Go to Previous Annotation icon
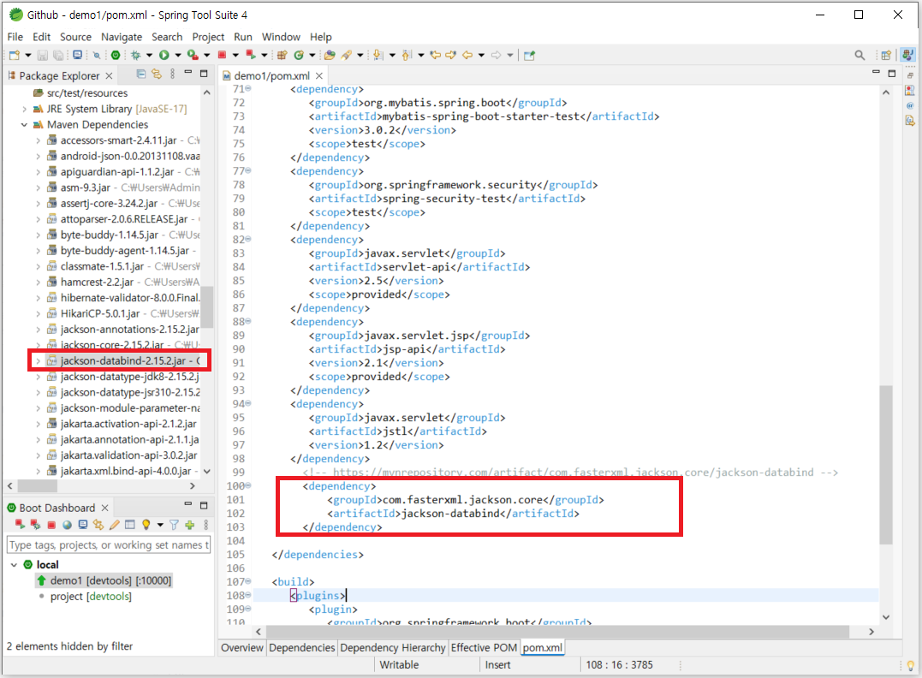 click(x=407, y=56)
